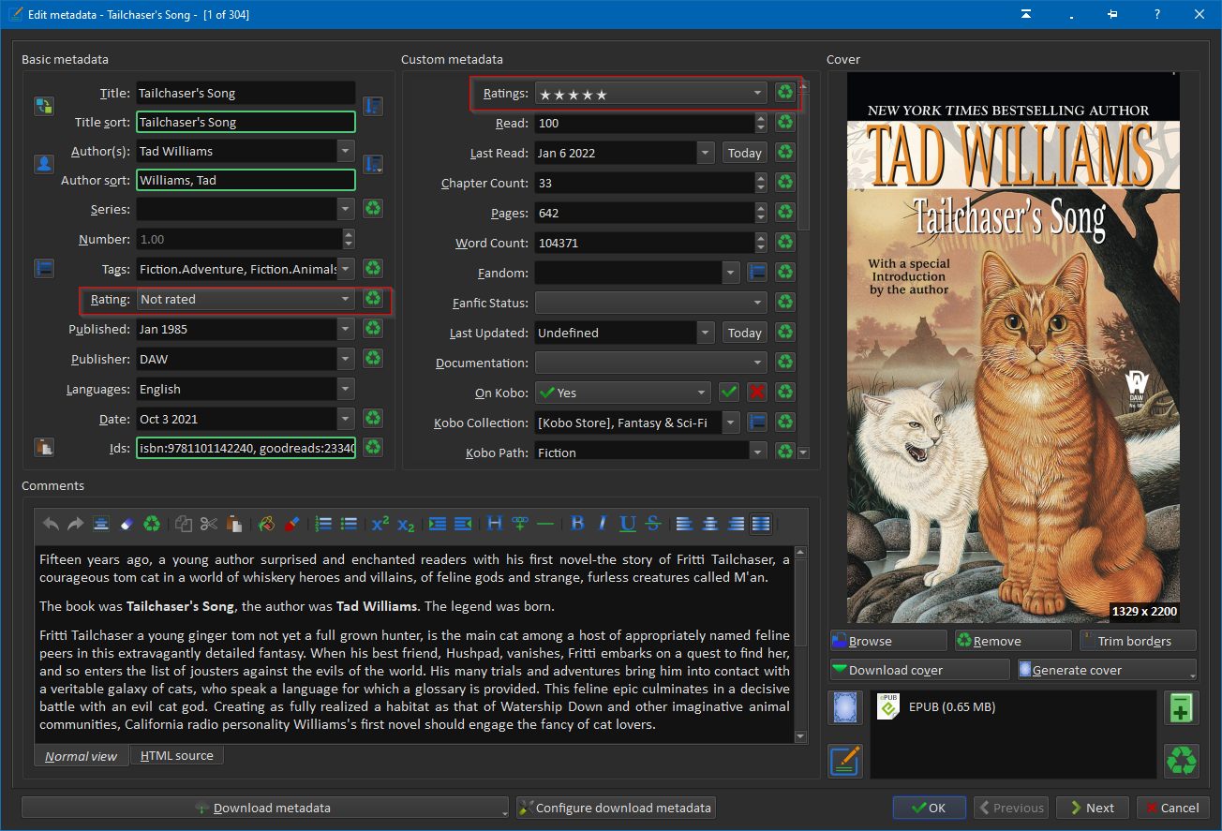The height and width of the screenshot is (831, 1222).
Task: Toggle subscript formatting
Action: pos(406,524)
